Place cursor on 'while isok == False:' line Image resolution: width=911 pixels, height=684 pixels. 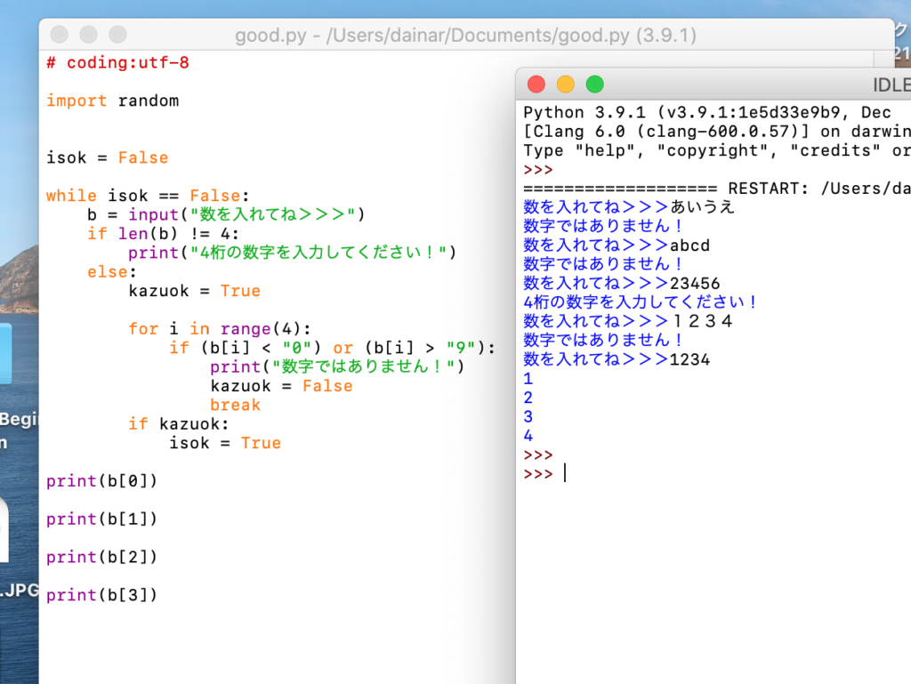pos(149,196)
